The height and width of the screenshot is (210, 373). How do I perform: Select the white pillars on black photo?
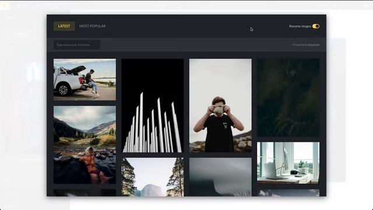[x=153, y=106]
